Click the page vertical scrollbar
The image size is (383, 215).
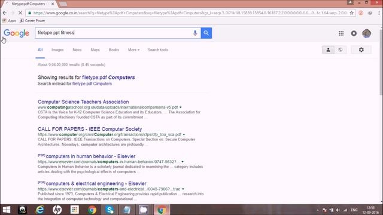coord(381,62)
